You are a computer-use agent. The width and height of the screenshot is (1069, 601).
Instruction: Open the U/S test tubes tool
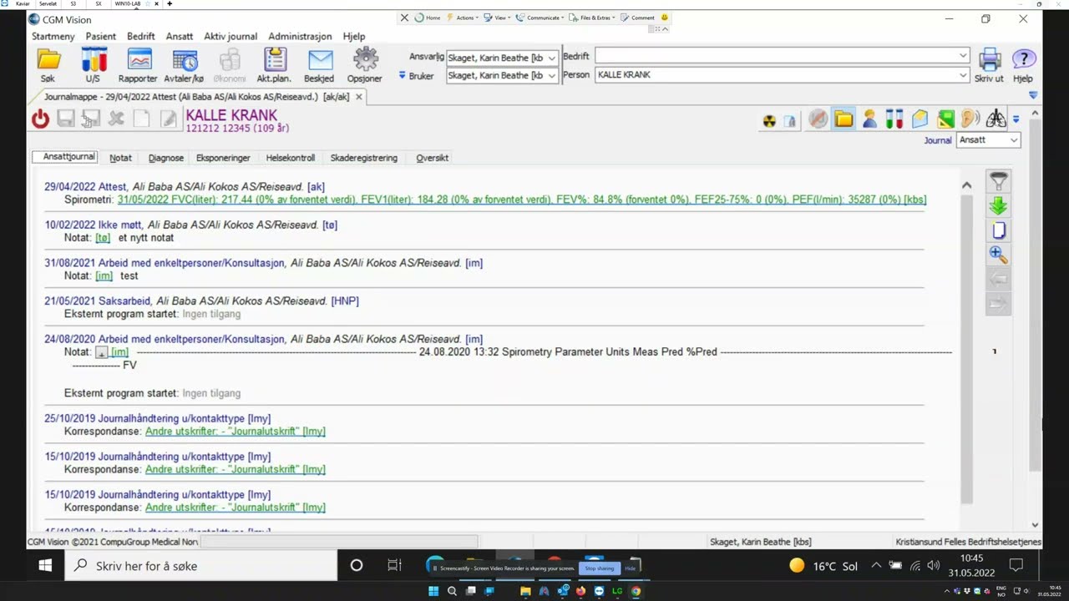point(93,65)
